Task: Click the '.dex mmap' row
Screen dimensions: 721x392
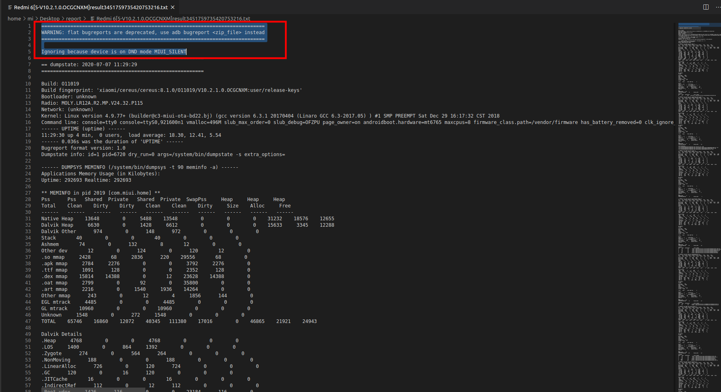Action: [x=146, y=276]
